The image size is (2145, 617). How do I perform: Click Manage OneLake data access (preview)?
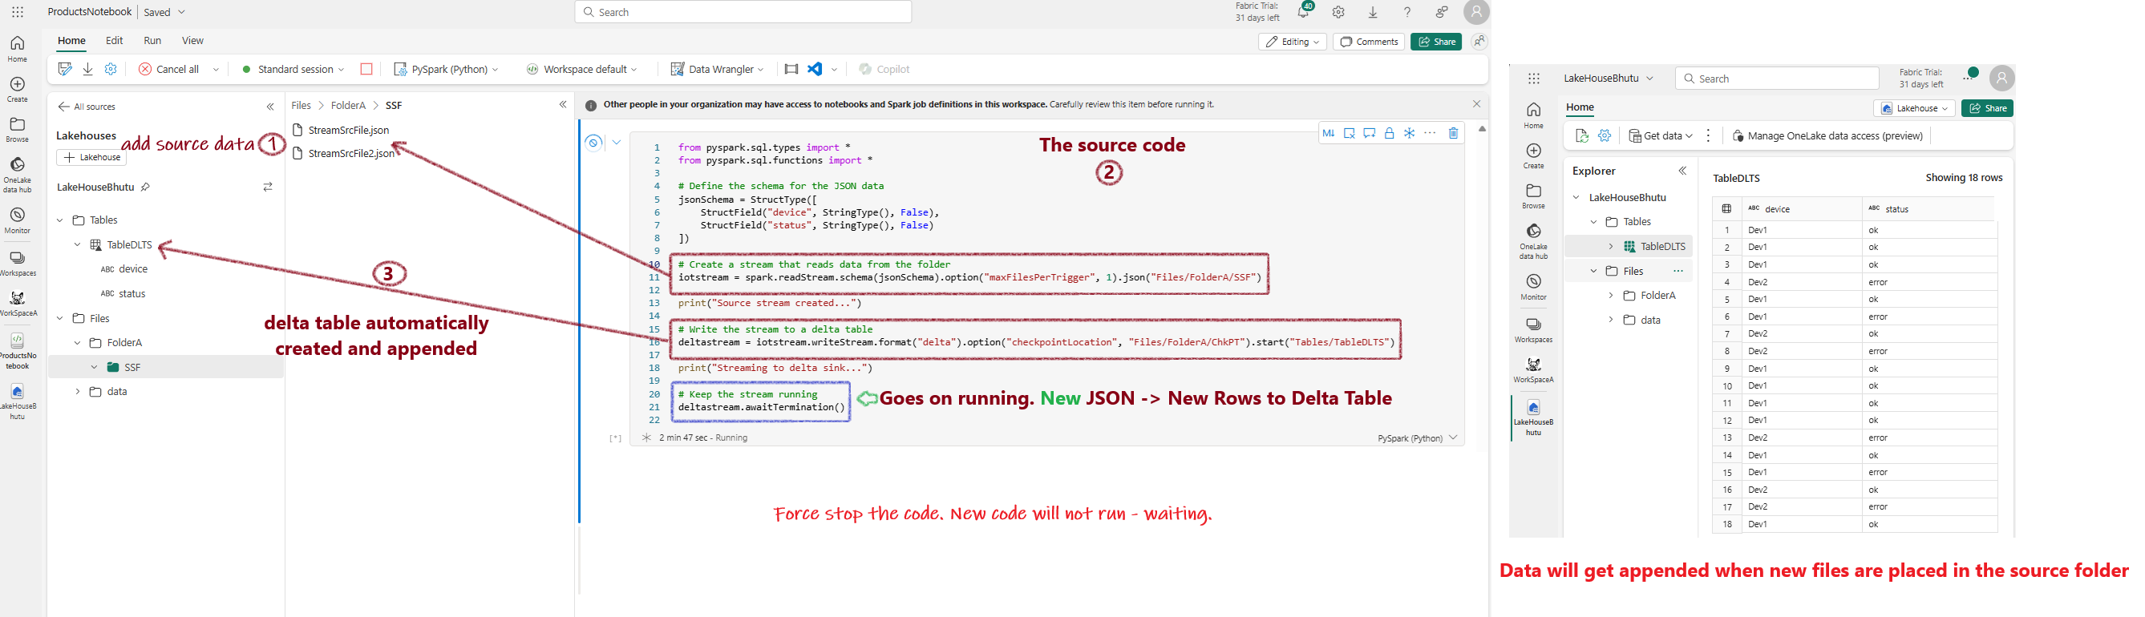[1827, 135]
